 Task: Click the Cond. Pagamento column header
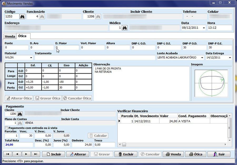coord(194,116)
